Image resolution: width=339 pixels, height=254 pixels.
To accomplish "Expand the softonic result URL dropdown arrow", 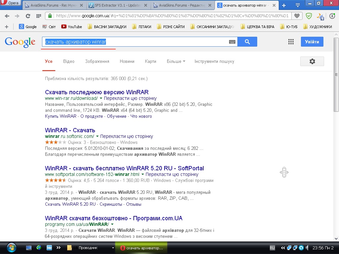I will click(97, 136).
